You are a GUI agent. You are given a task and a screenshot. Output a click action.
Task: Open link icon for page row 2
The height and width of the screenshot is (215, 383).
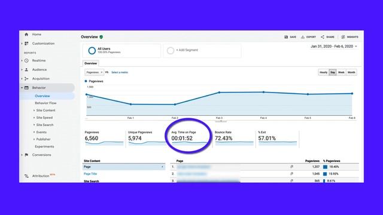[291, 174]
